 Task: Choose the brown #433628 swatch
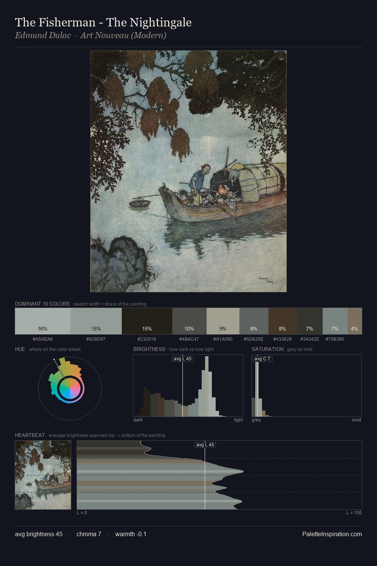[x=283, y=321]
